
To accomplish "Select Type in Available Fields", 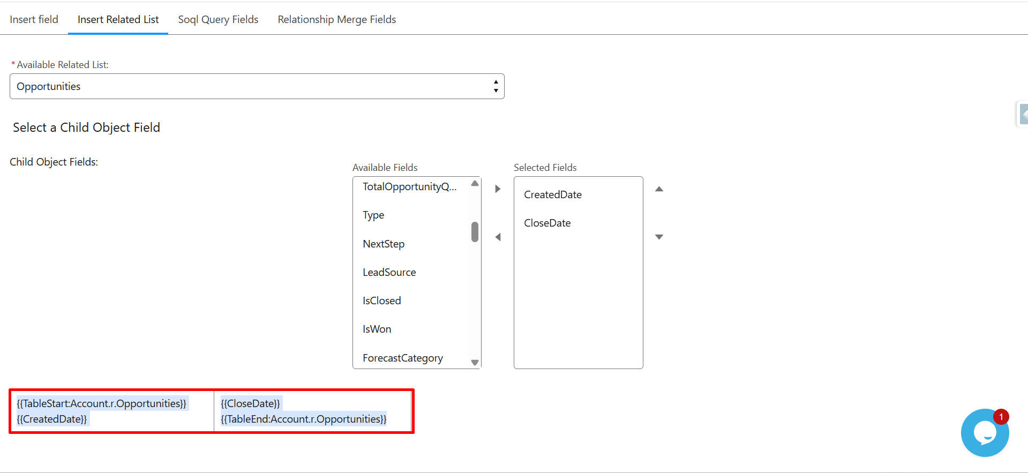I will (x=373, y=215).
